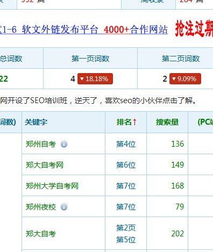Open keyword link 郑州大学自考网
The image size is (213, 252).
pyautogui.click(x=52, y=186)
